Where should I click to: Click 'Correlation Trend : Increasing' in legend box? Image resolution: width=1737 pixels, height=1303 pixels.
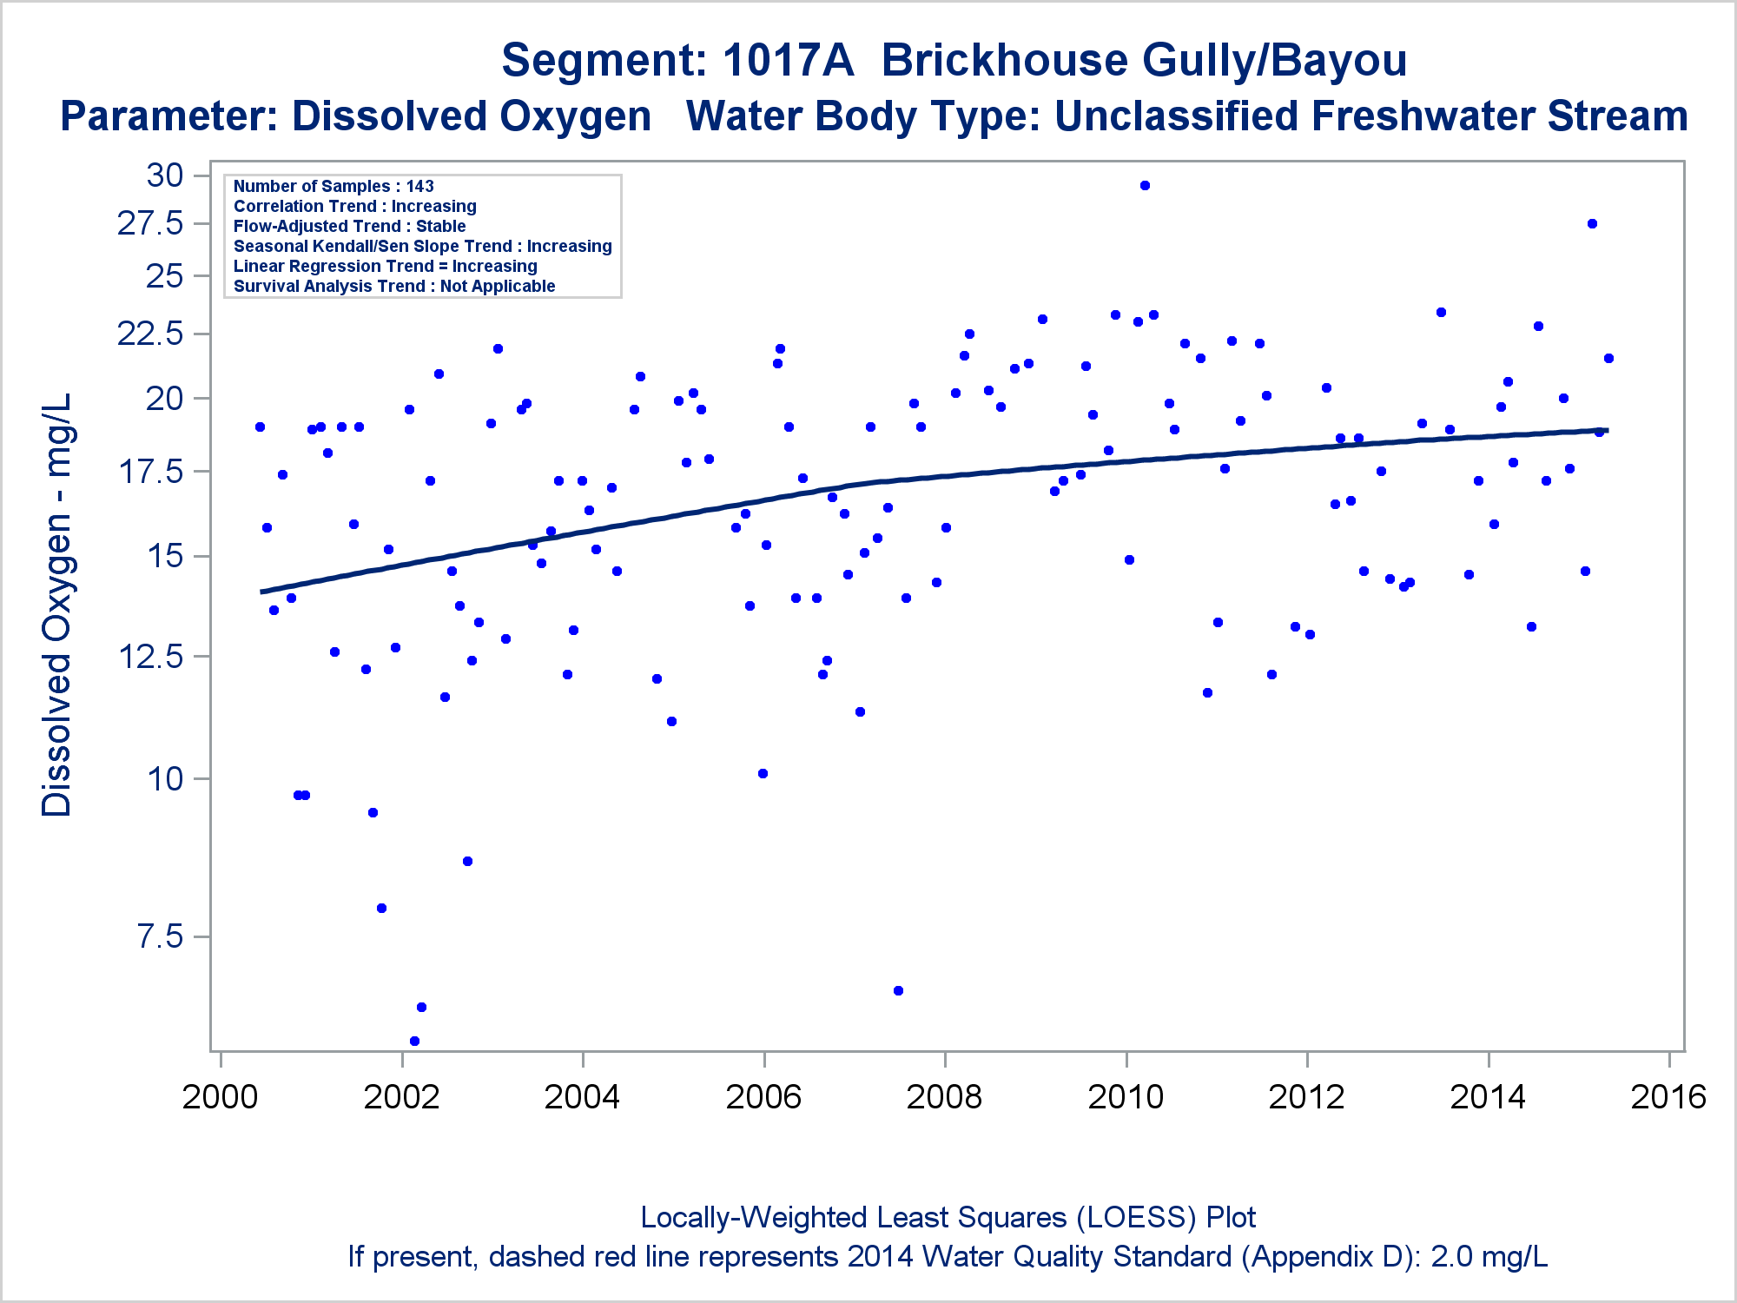354,206
